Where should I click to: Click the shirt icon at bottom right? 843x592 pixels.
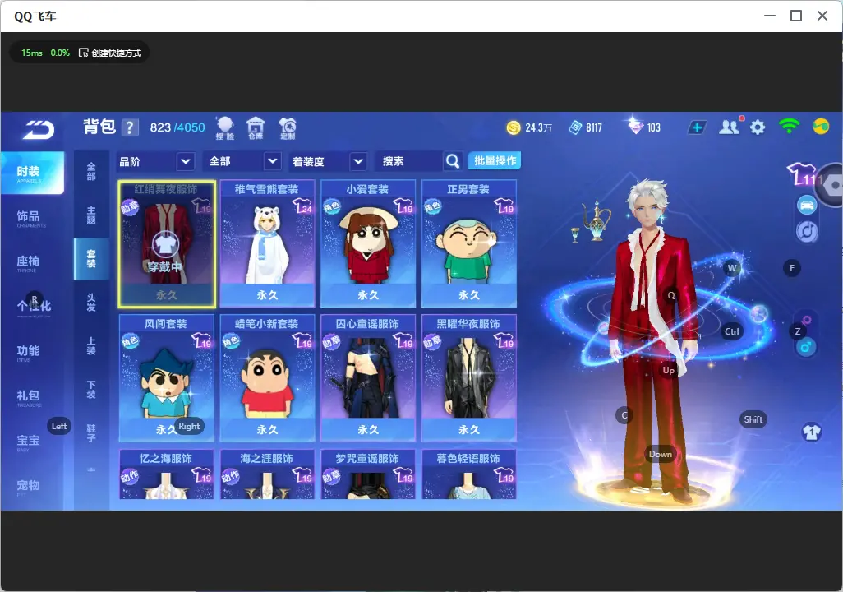tap(811, 432)
